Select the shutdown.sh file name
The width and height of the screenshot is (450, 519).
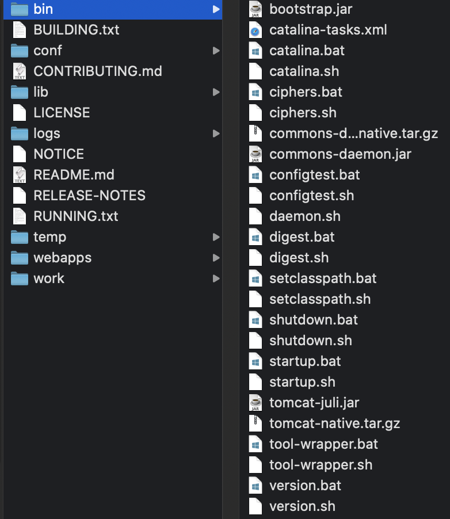pyautogui.click(x=310, y=341)
